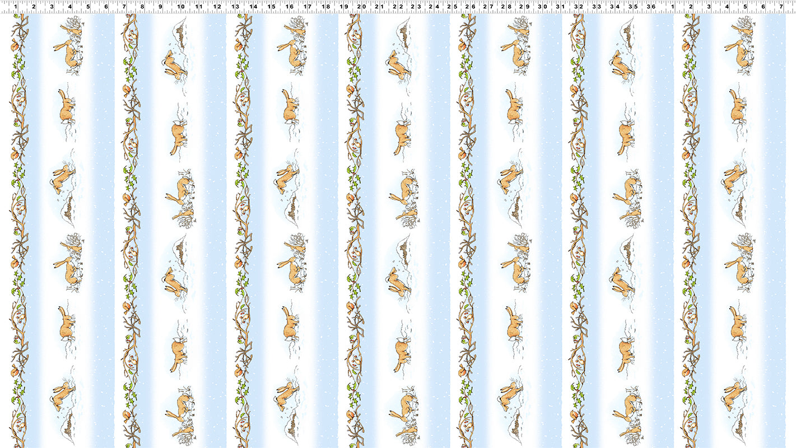Image resolution: width=796 pixels, height=448 pixels.
Task: Choose the ruler number 22
Action: tap(398, 7)
